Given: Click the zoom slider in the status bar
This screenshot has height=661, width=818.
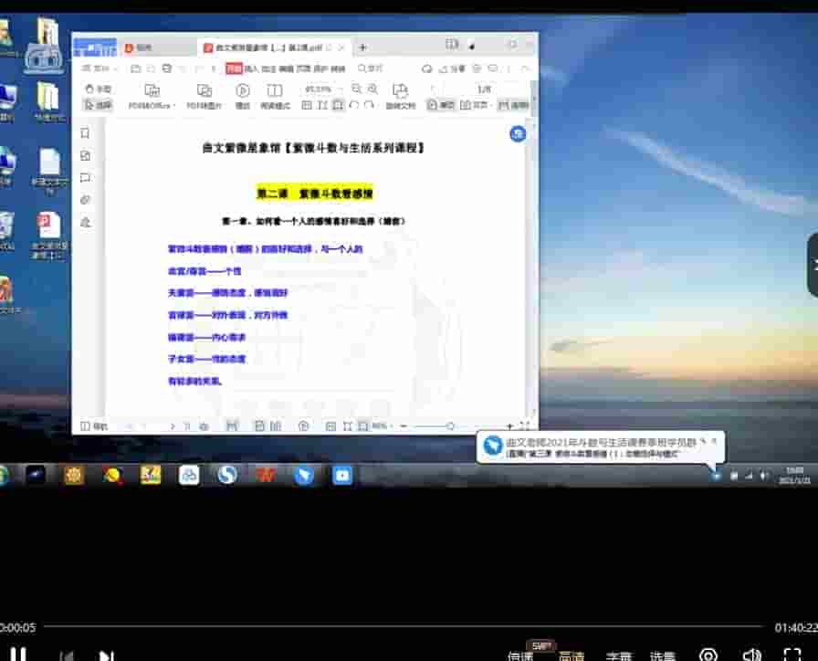Looking at the screenshot, I should [450, 425].
